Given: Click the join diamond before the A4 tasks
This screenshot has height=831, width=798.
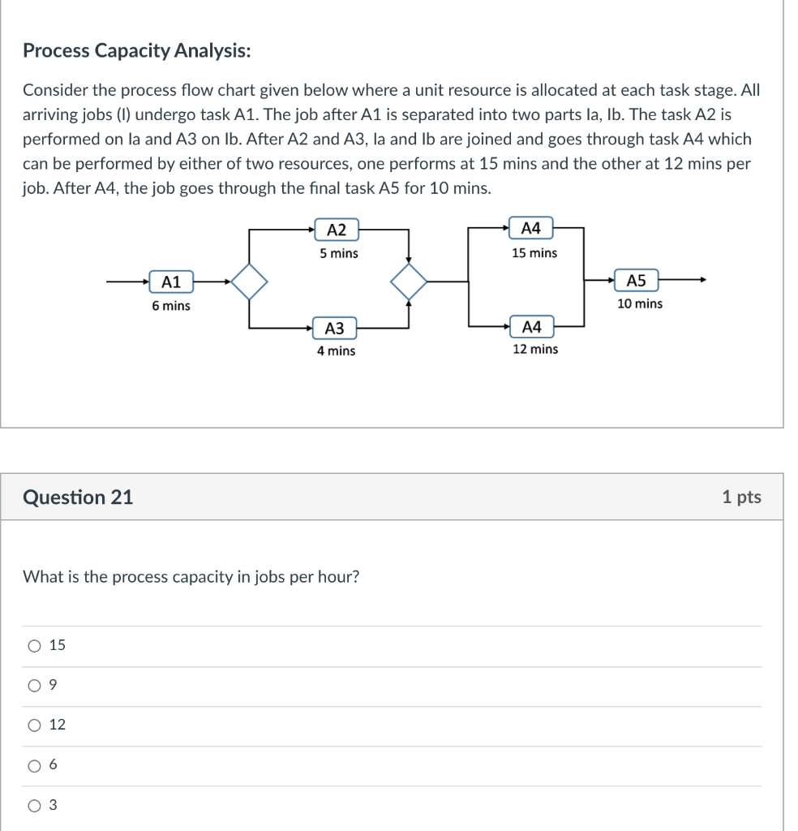Looking at the screenshot, I should pyautogui.click(x=409, y=282).
